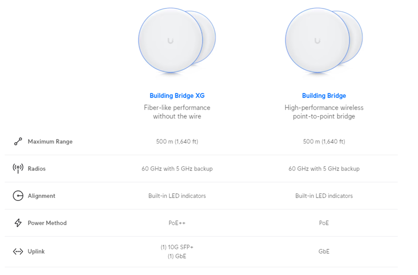This screenshot has width=418, height=275.
Task: Click the Maximum Range row label
Action: (50, 142)
